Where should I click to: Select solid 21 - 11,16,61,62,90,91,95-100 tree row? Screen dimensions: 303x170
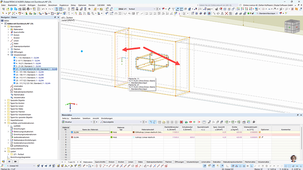35,69
